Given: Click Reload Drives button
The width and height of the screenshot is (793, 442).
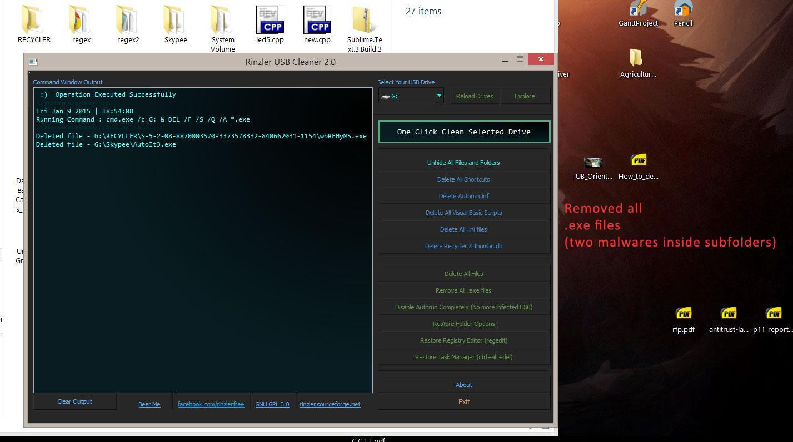Looking at the screenshot, I should (475, 96).
